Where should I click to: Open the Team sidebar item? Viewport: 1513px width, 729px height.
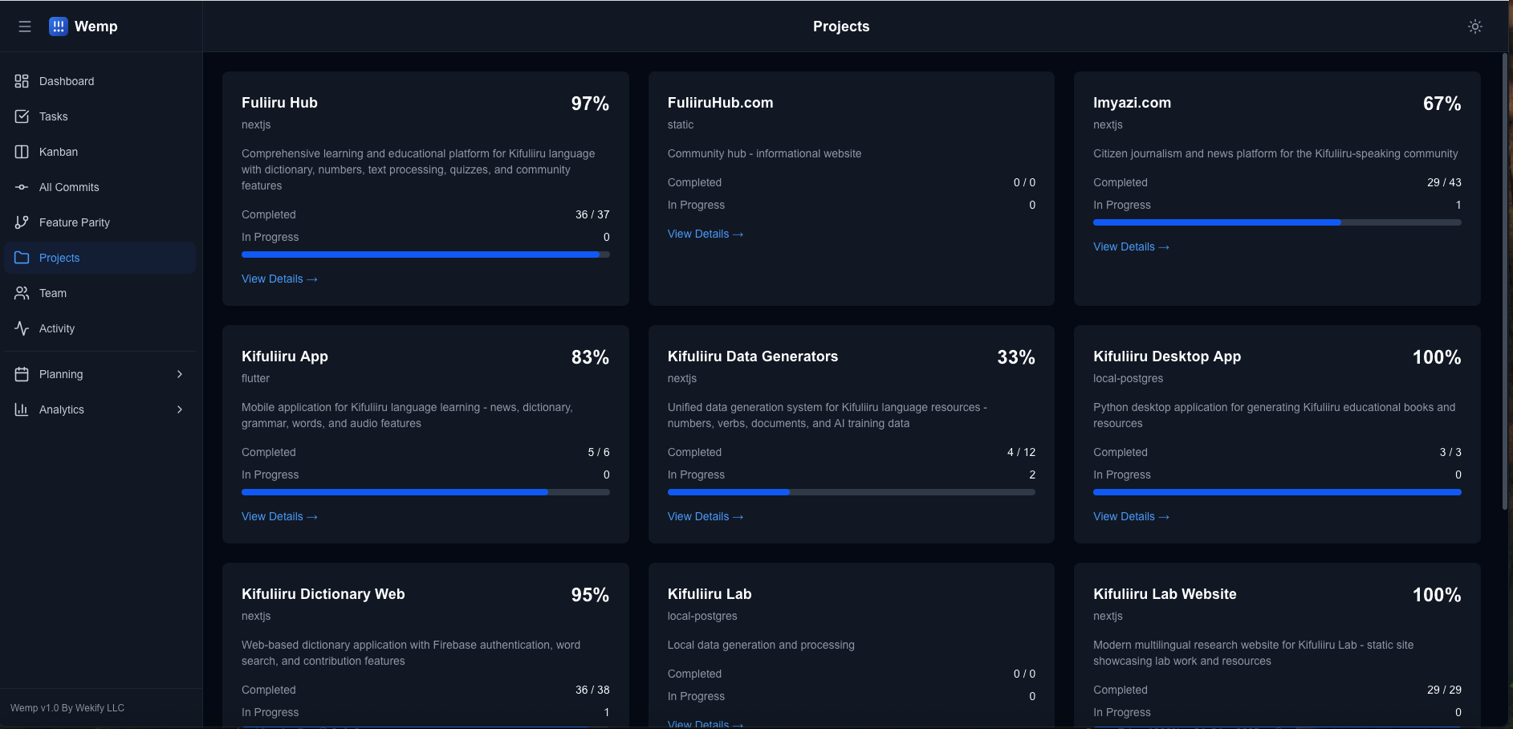(100, 293)
